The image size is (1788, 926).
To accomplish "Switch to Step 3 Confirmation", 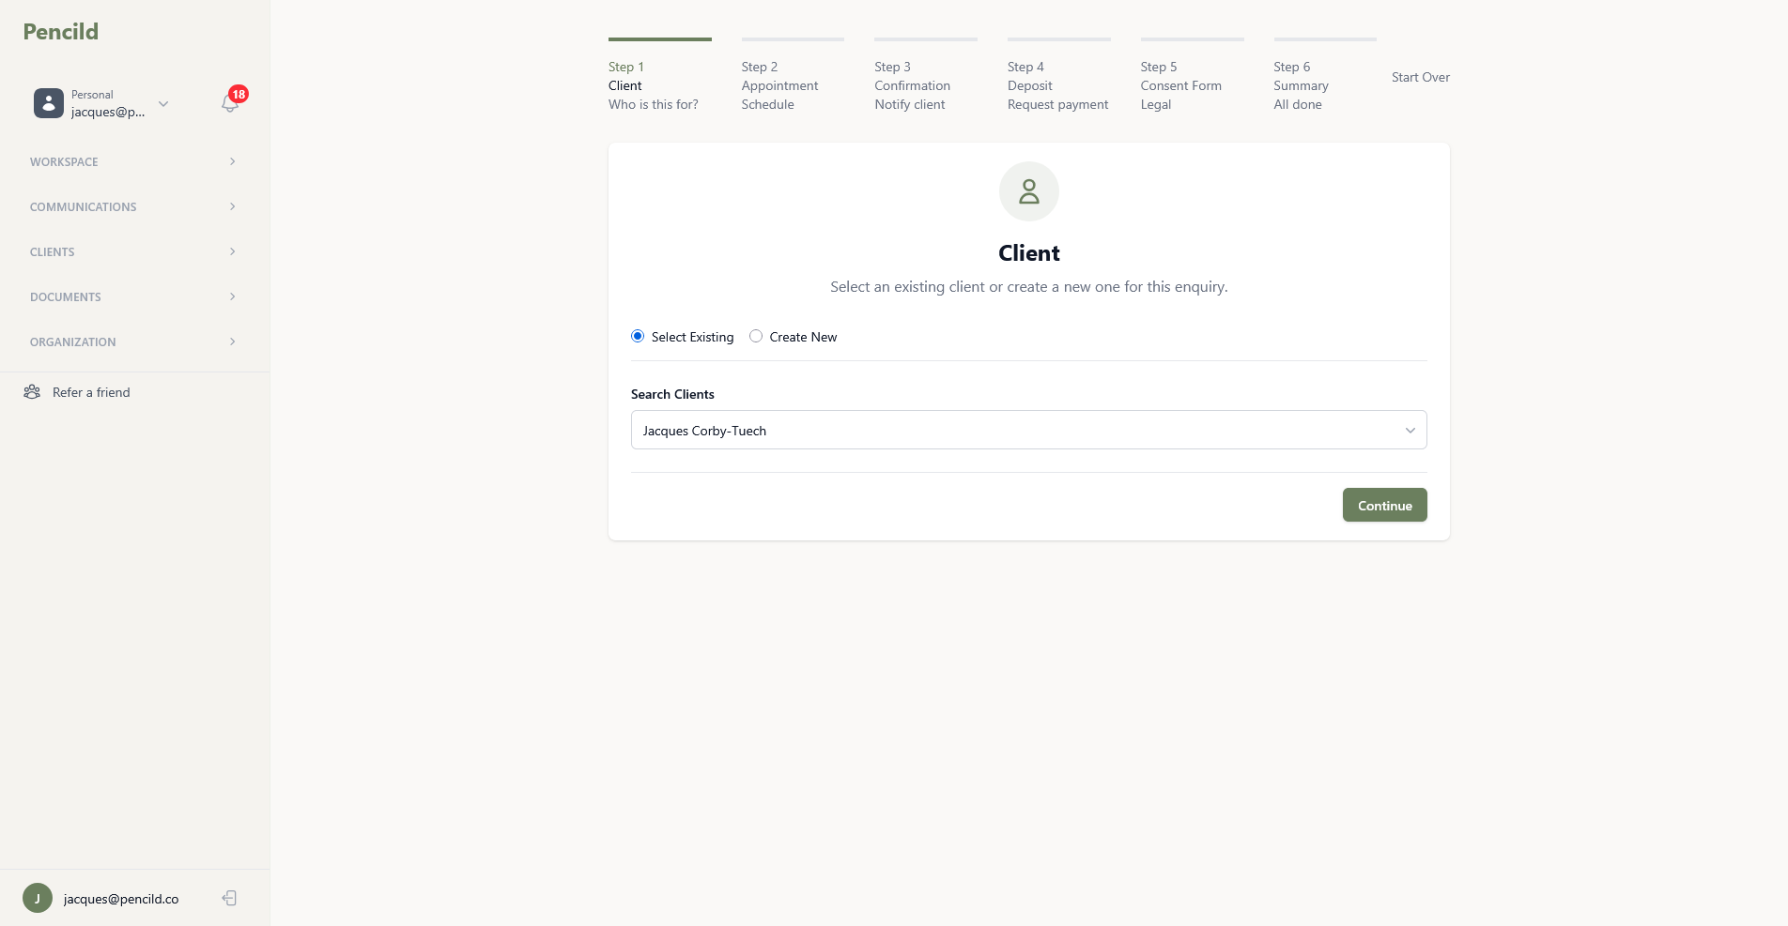I will (x=912, y=85).
